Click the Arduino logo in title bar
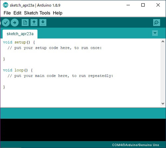 coord(6,5)
